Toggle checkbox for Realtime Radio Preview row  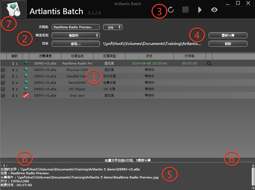coord(3,64)
